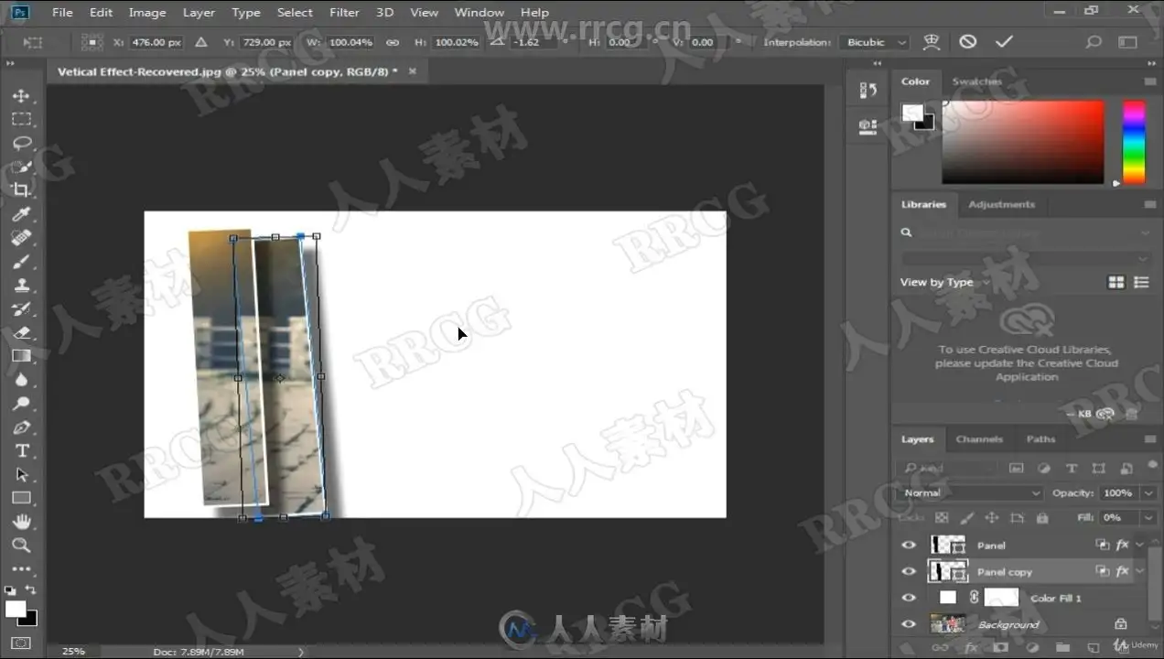Select the Pen tool
1164x659 pixels.
click(21, 427)
